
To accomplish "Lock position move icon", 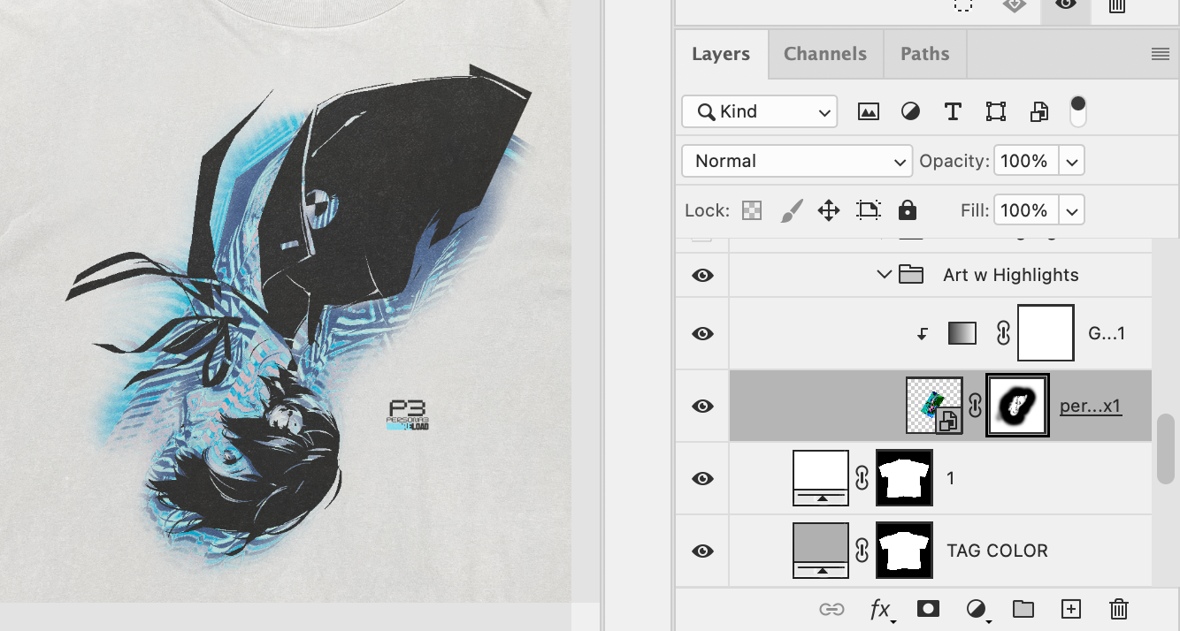I will (x=828, y=210).
